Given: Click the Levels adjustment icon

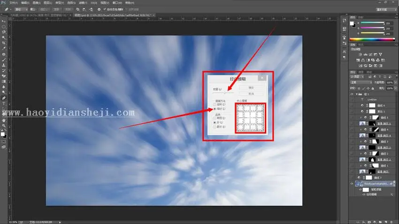Looking at the screenshot, I should pyautogui.click(x=365, y=54).
